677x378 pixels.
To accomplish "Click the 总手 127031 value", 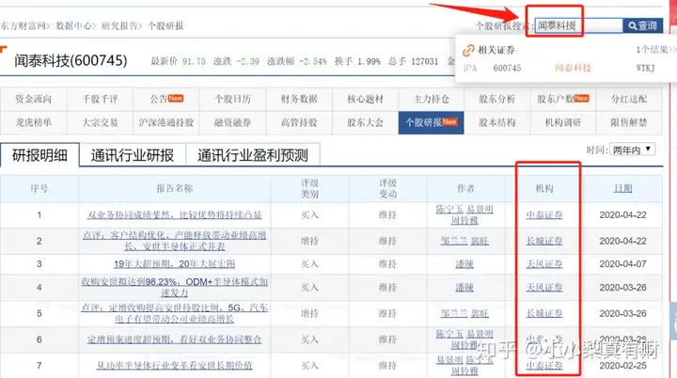I will pos(424,61).
